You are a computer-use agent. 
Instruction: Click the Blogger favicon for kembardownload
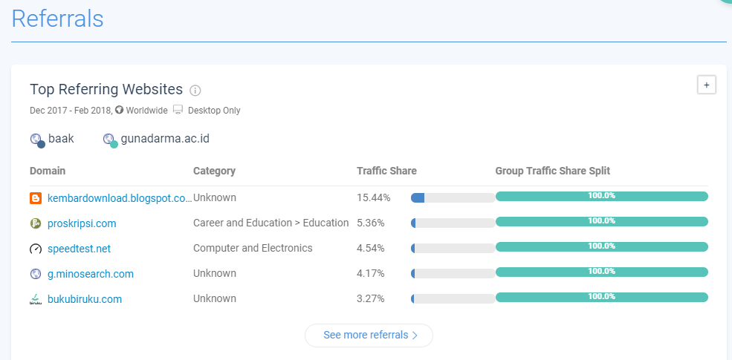(36, 198)
